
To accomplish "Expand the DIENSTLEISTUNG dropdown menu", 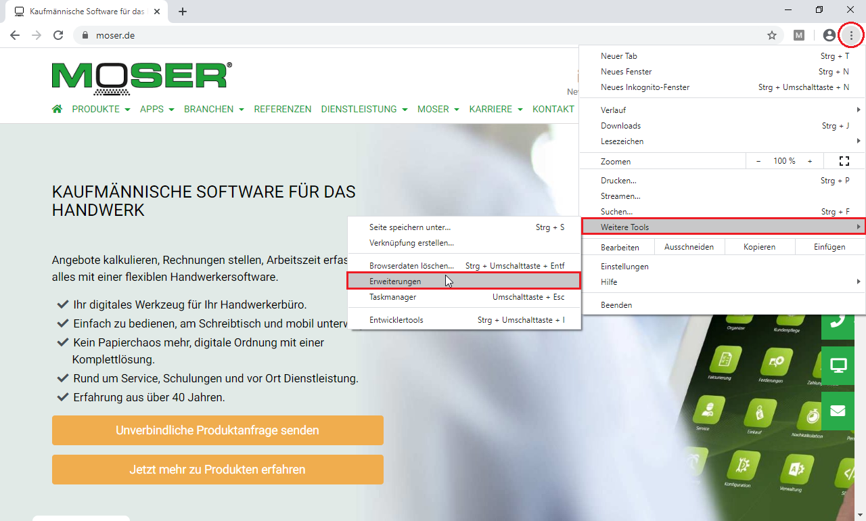I will pos(364,109).
